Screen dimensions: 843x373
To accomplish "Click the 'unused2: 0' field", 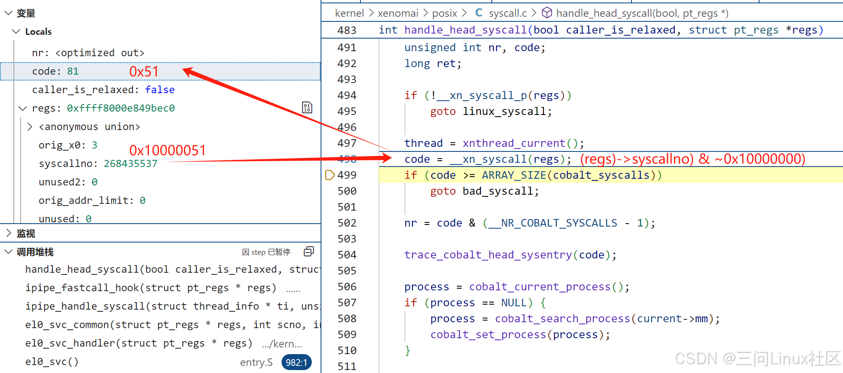I will [x=68, y=182].
